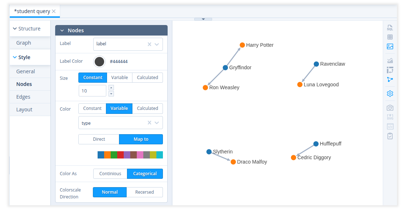Select Continious color mode
The width and height of the screenshot is (406, 210).
click(110, 173)
